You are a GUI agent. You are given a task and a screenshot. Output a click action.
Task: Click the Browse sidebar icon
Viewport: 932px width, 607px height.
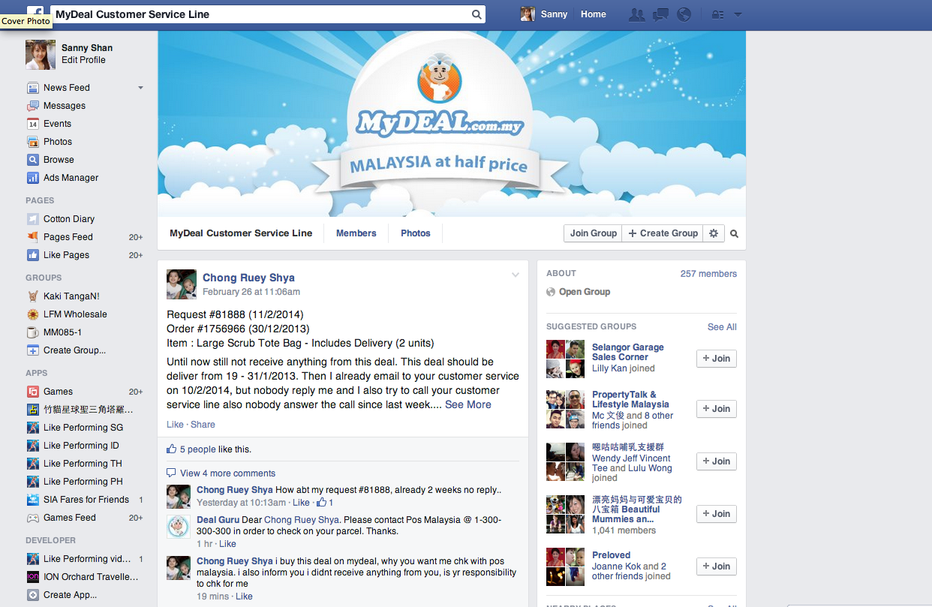tap(33, 160)
